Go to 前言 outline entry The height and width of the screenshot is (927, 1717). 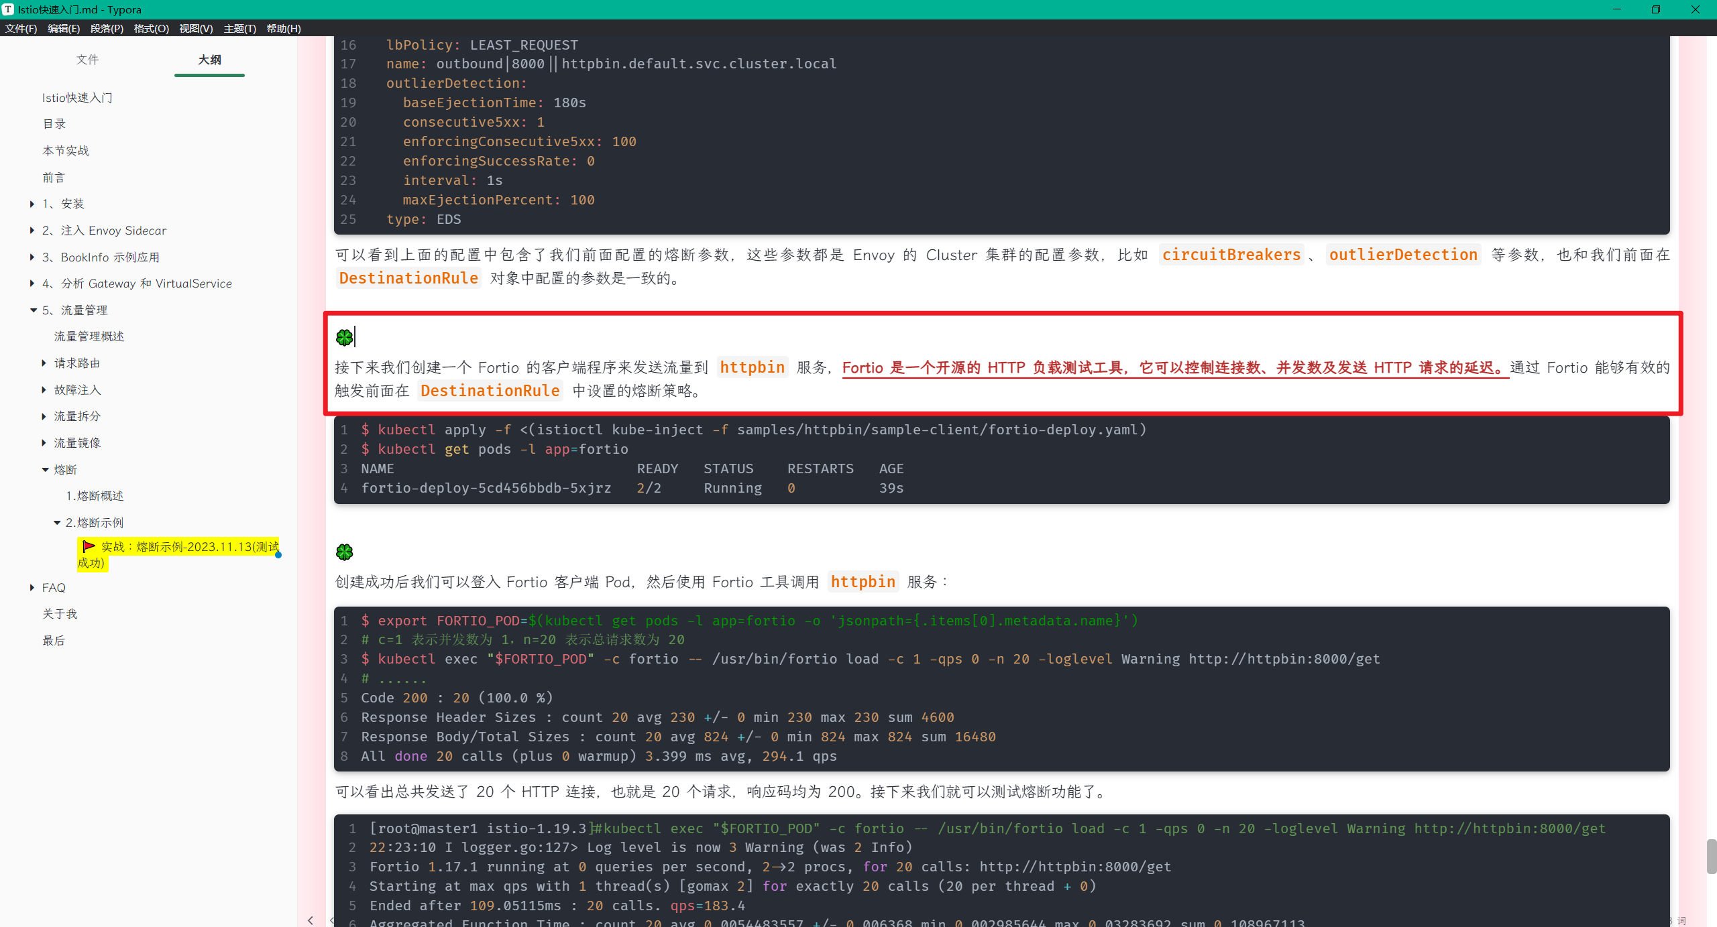(54, 178)
